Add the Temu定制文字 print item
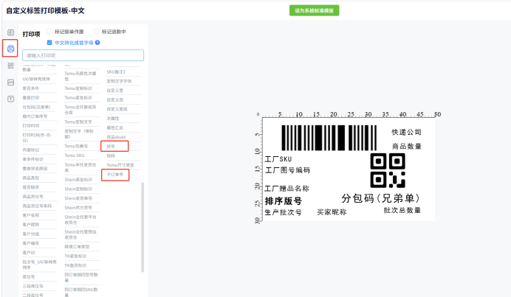The image size is (511, 297). pos(78,122)
